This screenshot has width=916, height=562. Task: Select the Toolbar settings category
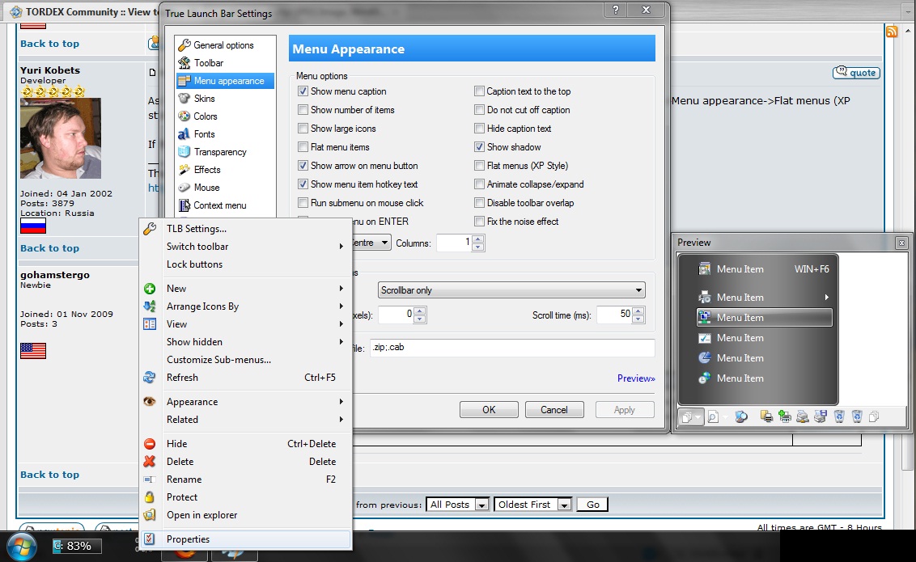pos(201,63)
